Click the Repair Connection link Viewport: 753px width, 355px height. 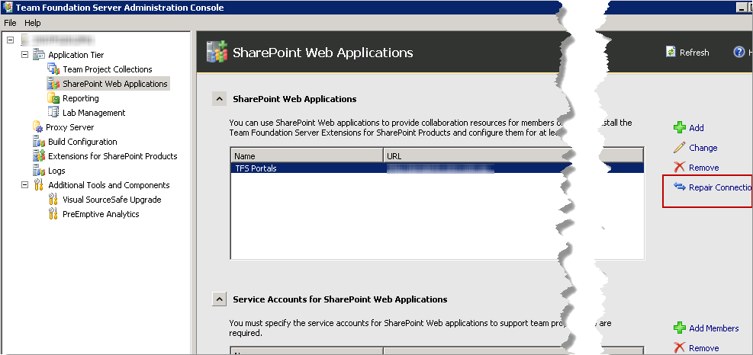pos(720,187)
